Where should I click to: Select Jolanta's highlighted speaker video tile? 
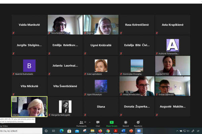pos(29,107)
